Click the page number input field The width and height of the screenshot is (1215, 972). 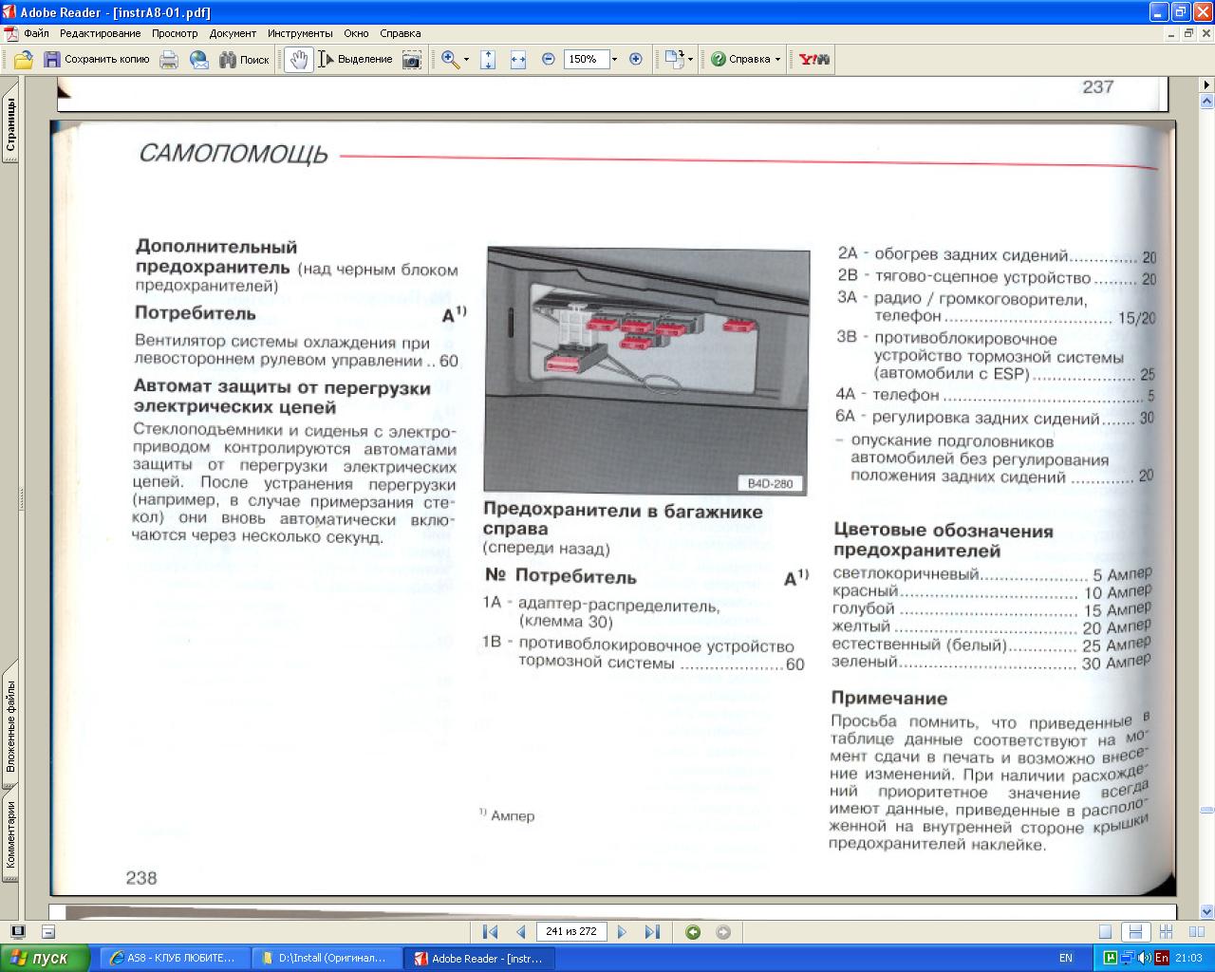point(571,932)
